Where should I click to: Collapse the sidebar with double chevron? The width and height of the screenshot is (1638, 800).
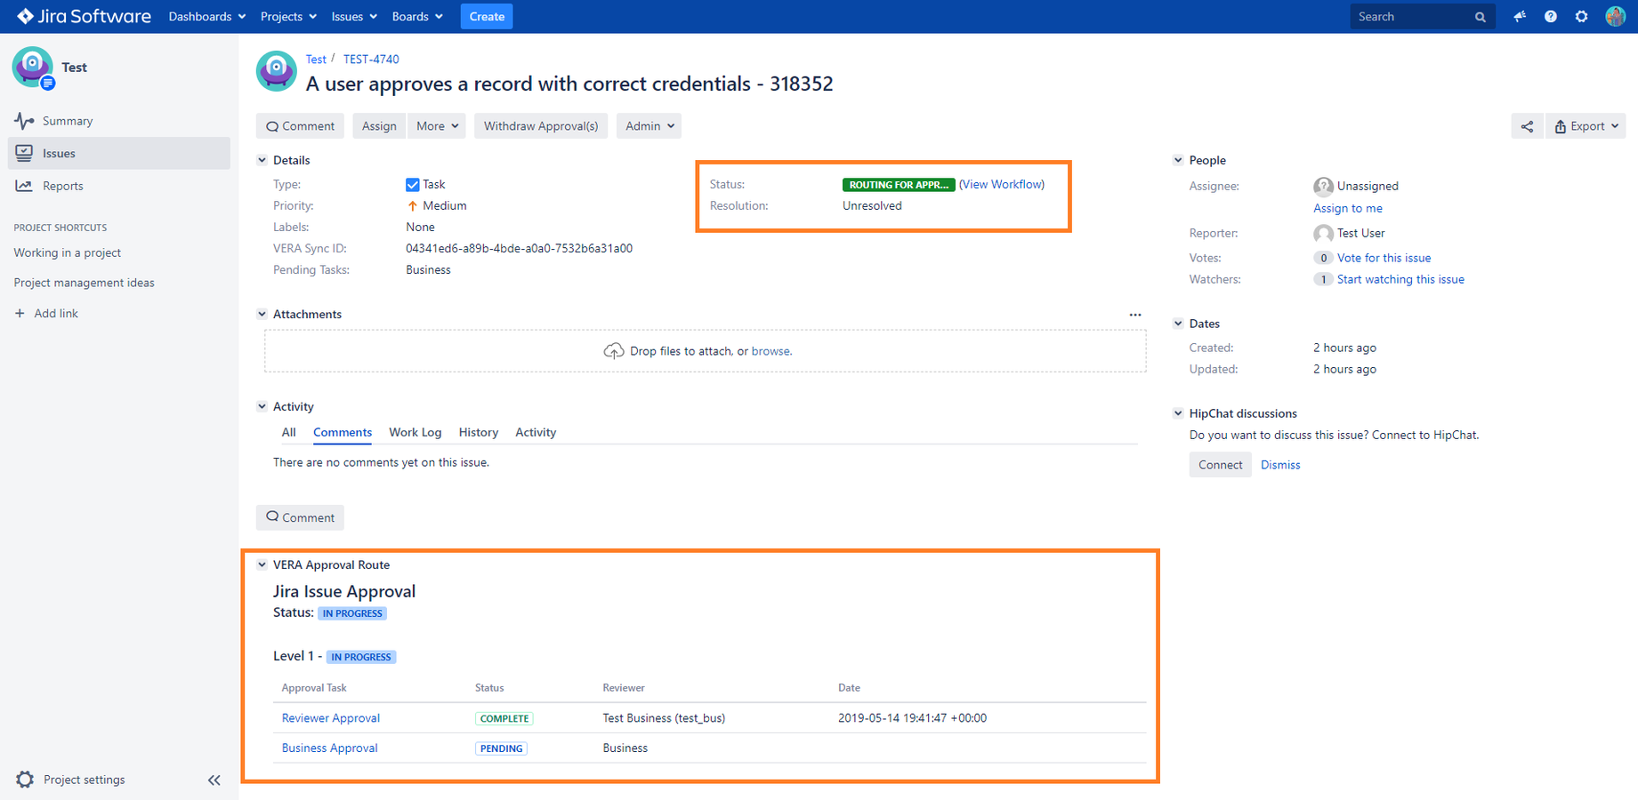pyautogui.click(x=214, y=780)
